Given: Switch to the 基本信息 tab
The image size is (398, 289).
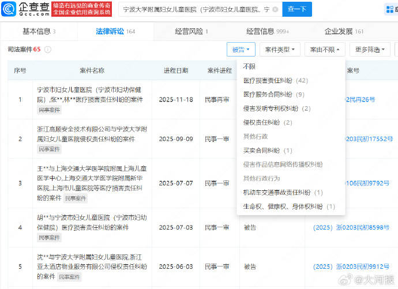Looking at the screenshot, I should [x=39, y=32].
